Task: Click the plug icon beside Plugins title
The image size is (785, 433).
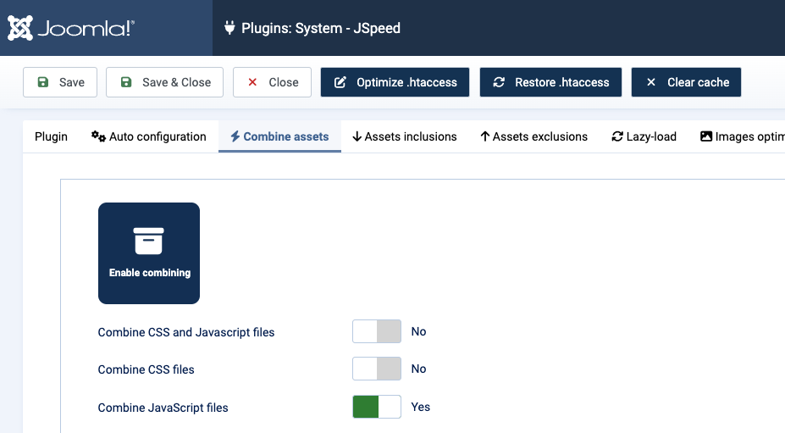Action: (229, 28)
